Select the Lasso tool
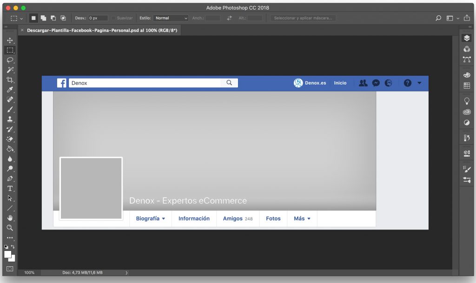476x283 pixels. pyautogui.click(x=10, y=60)
